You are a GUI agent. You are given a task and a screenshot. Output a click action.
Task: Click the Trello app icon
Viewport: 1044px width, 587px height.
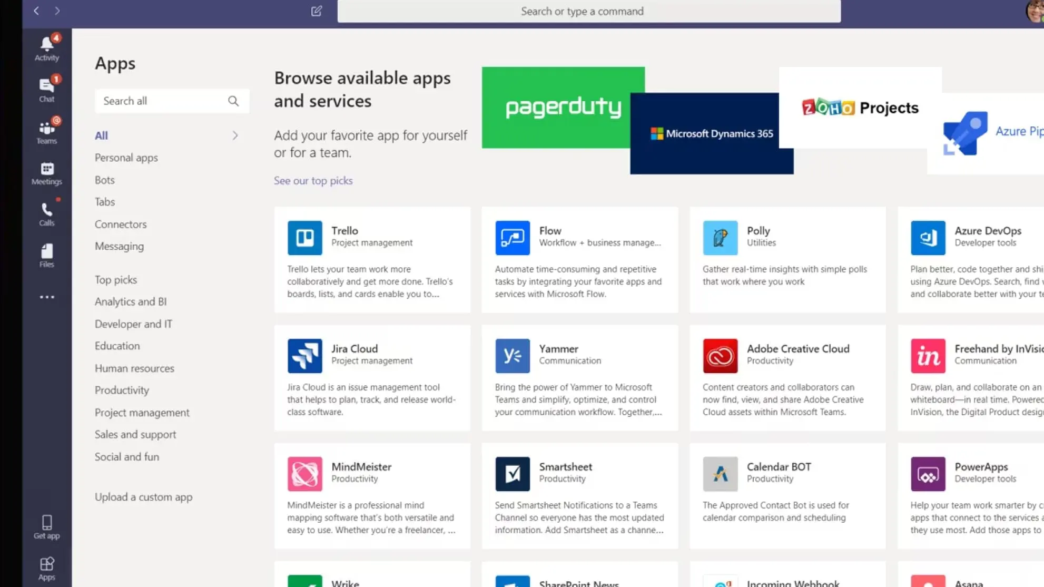tap(304, 238)
